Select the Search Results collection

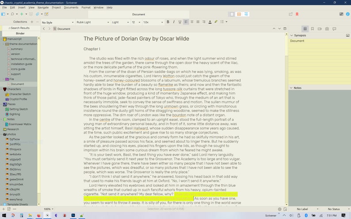tap(20, 28)
